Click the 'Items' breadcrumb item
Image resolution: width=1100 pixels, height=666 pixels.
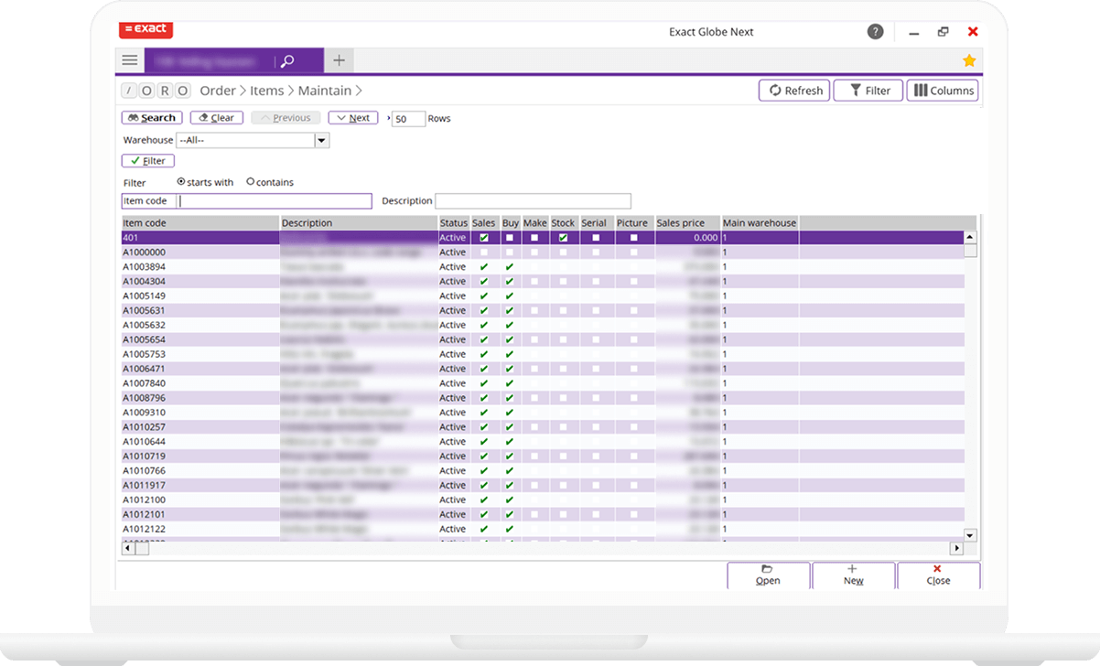tap(266, 91)
